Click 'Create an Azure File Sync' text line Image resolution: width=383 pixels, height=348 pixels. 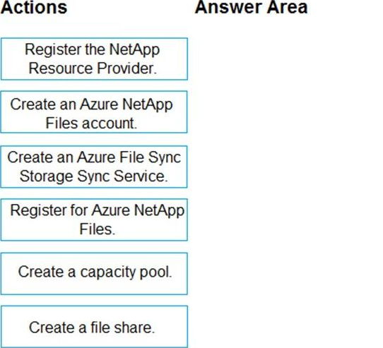coord(94,157)
